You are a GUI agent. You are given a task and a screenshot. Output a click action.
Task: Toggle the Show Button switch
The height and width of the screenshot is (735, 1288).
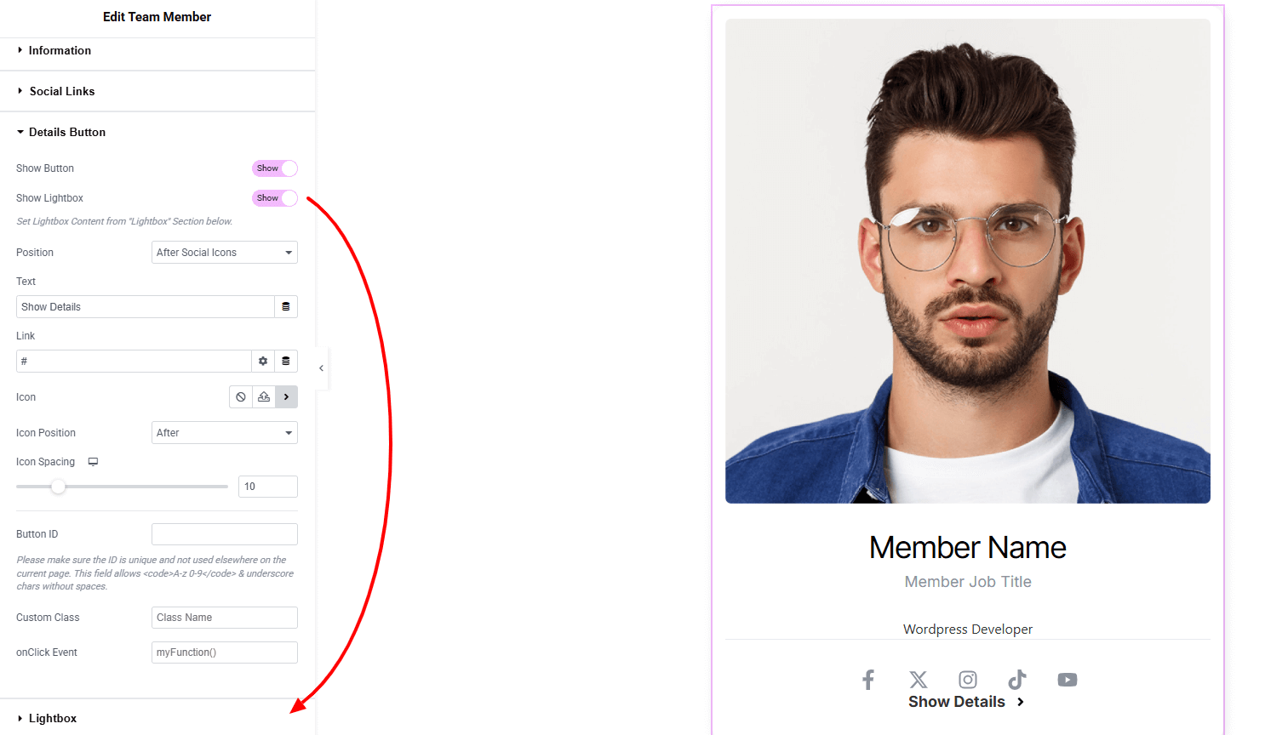coord(274,168)
